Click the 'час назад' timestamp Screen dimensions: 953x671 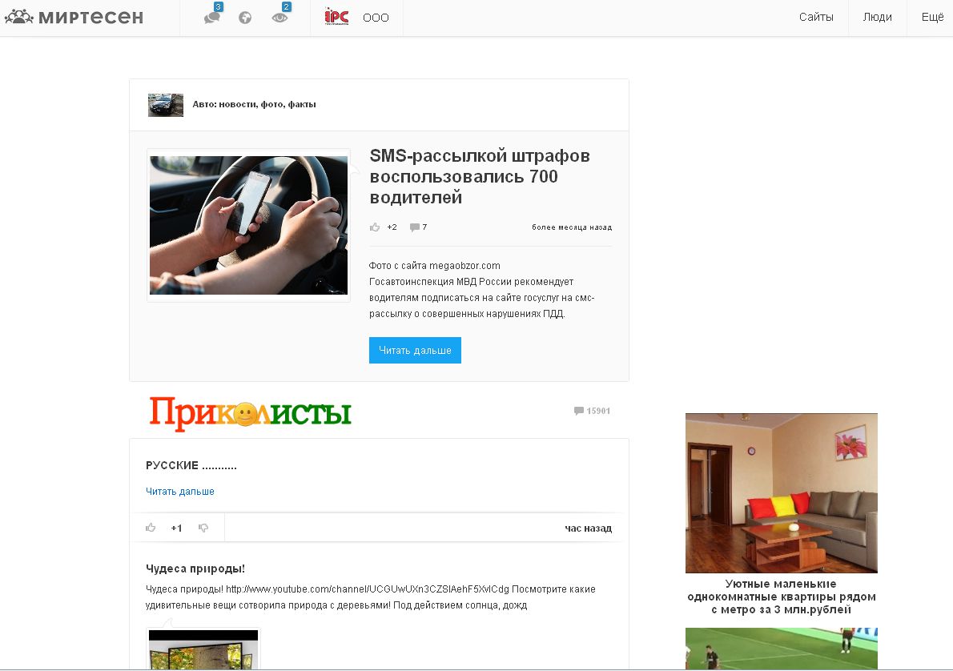click(589, 528)
